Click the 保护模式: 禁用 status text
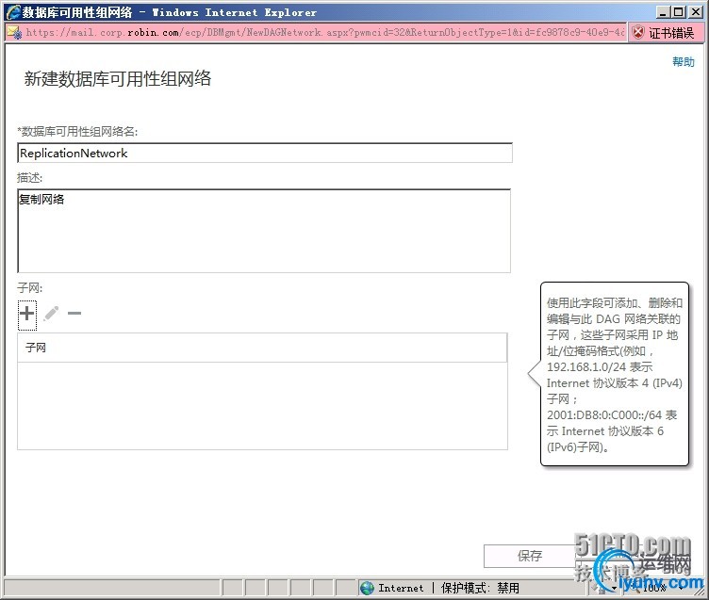Viewport: 709px width, 600px height. [480, 588]
